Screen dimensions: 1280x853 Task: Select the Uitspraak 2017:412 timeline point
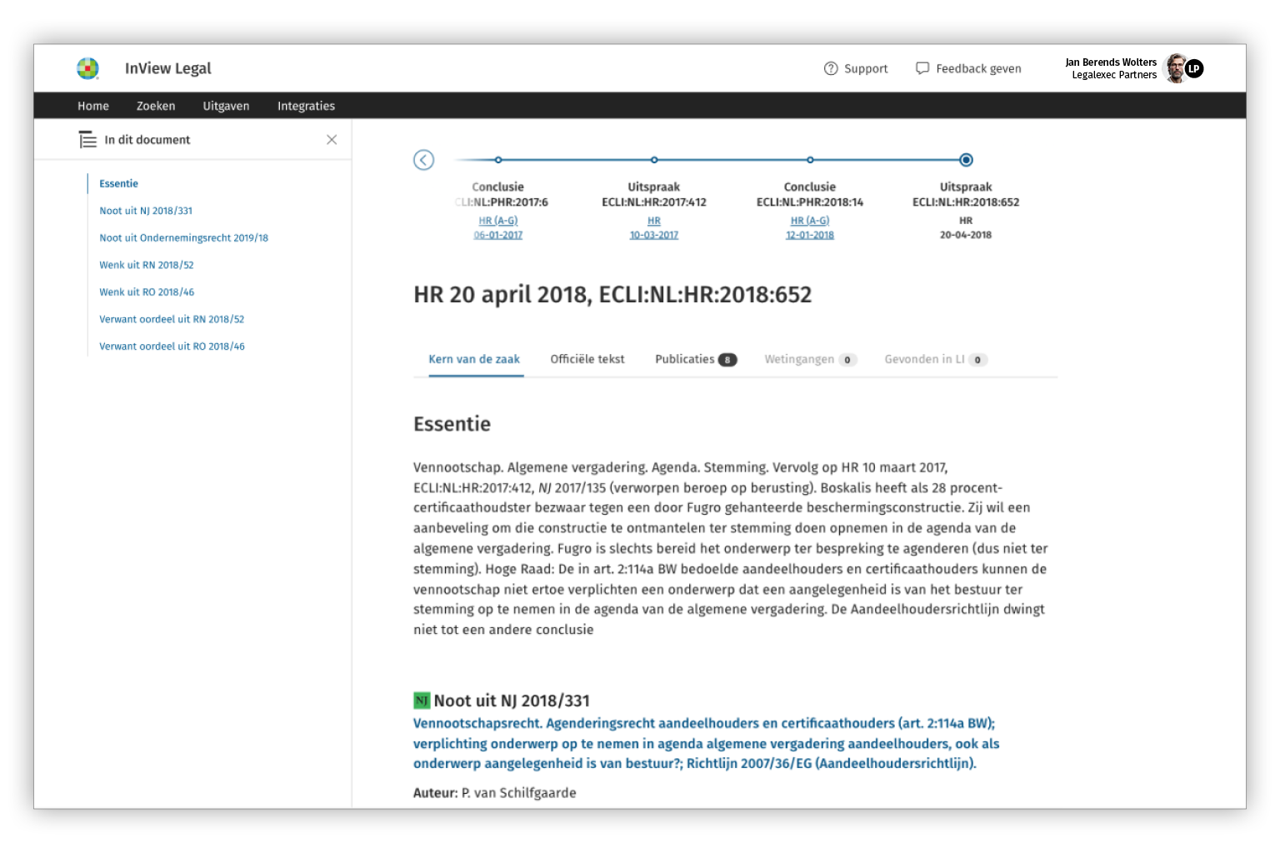(654, 160)
